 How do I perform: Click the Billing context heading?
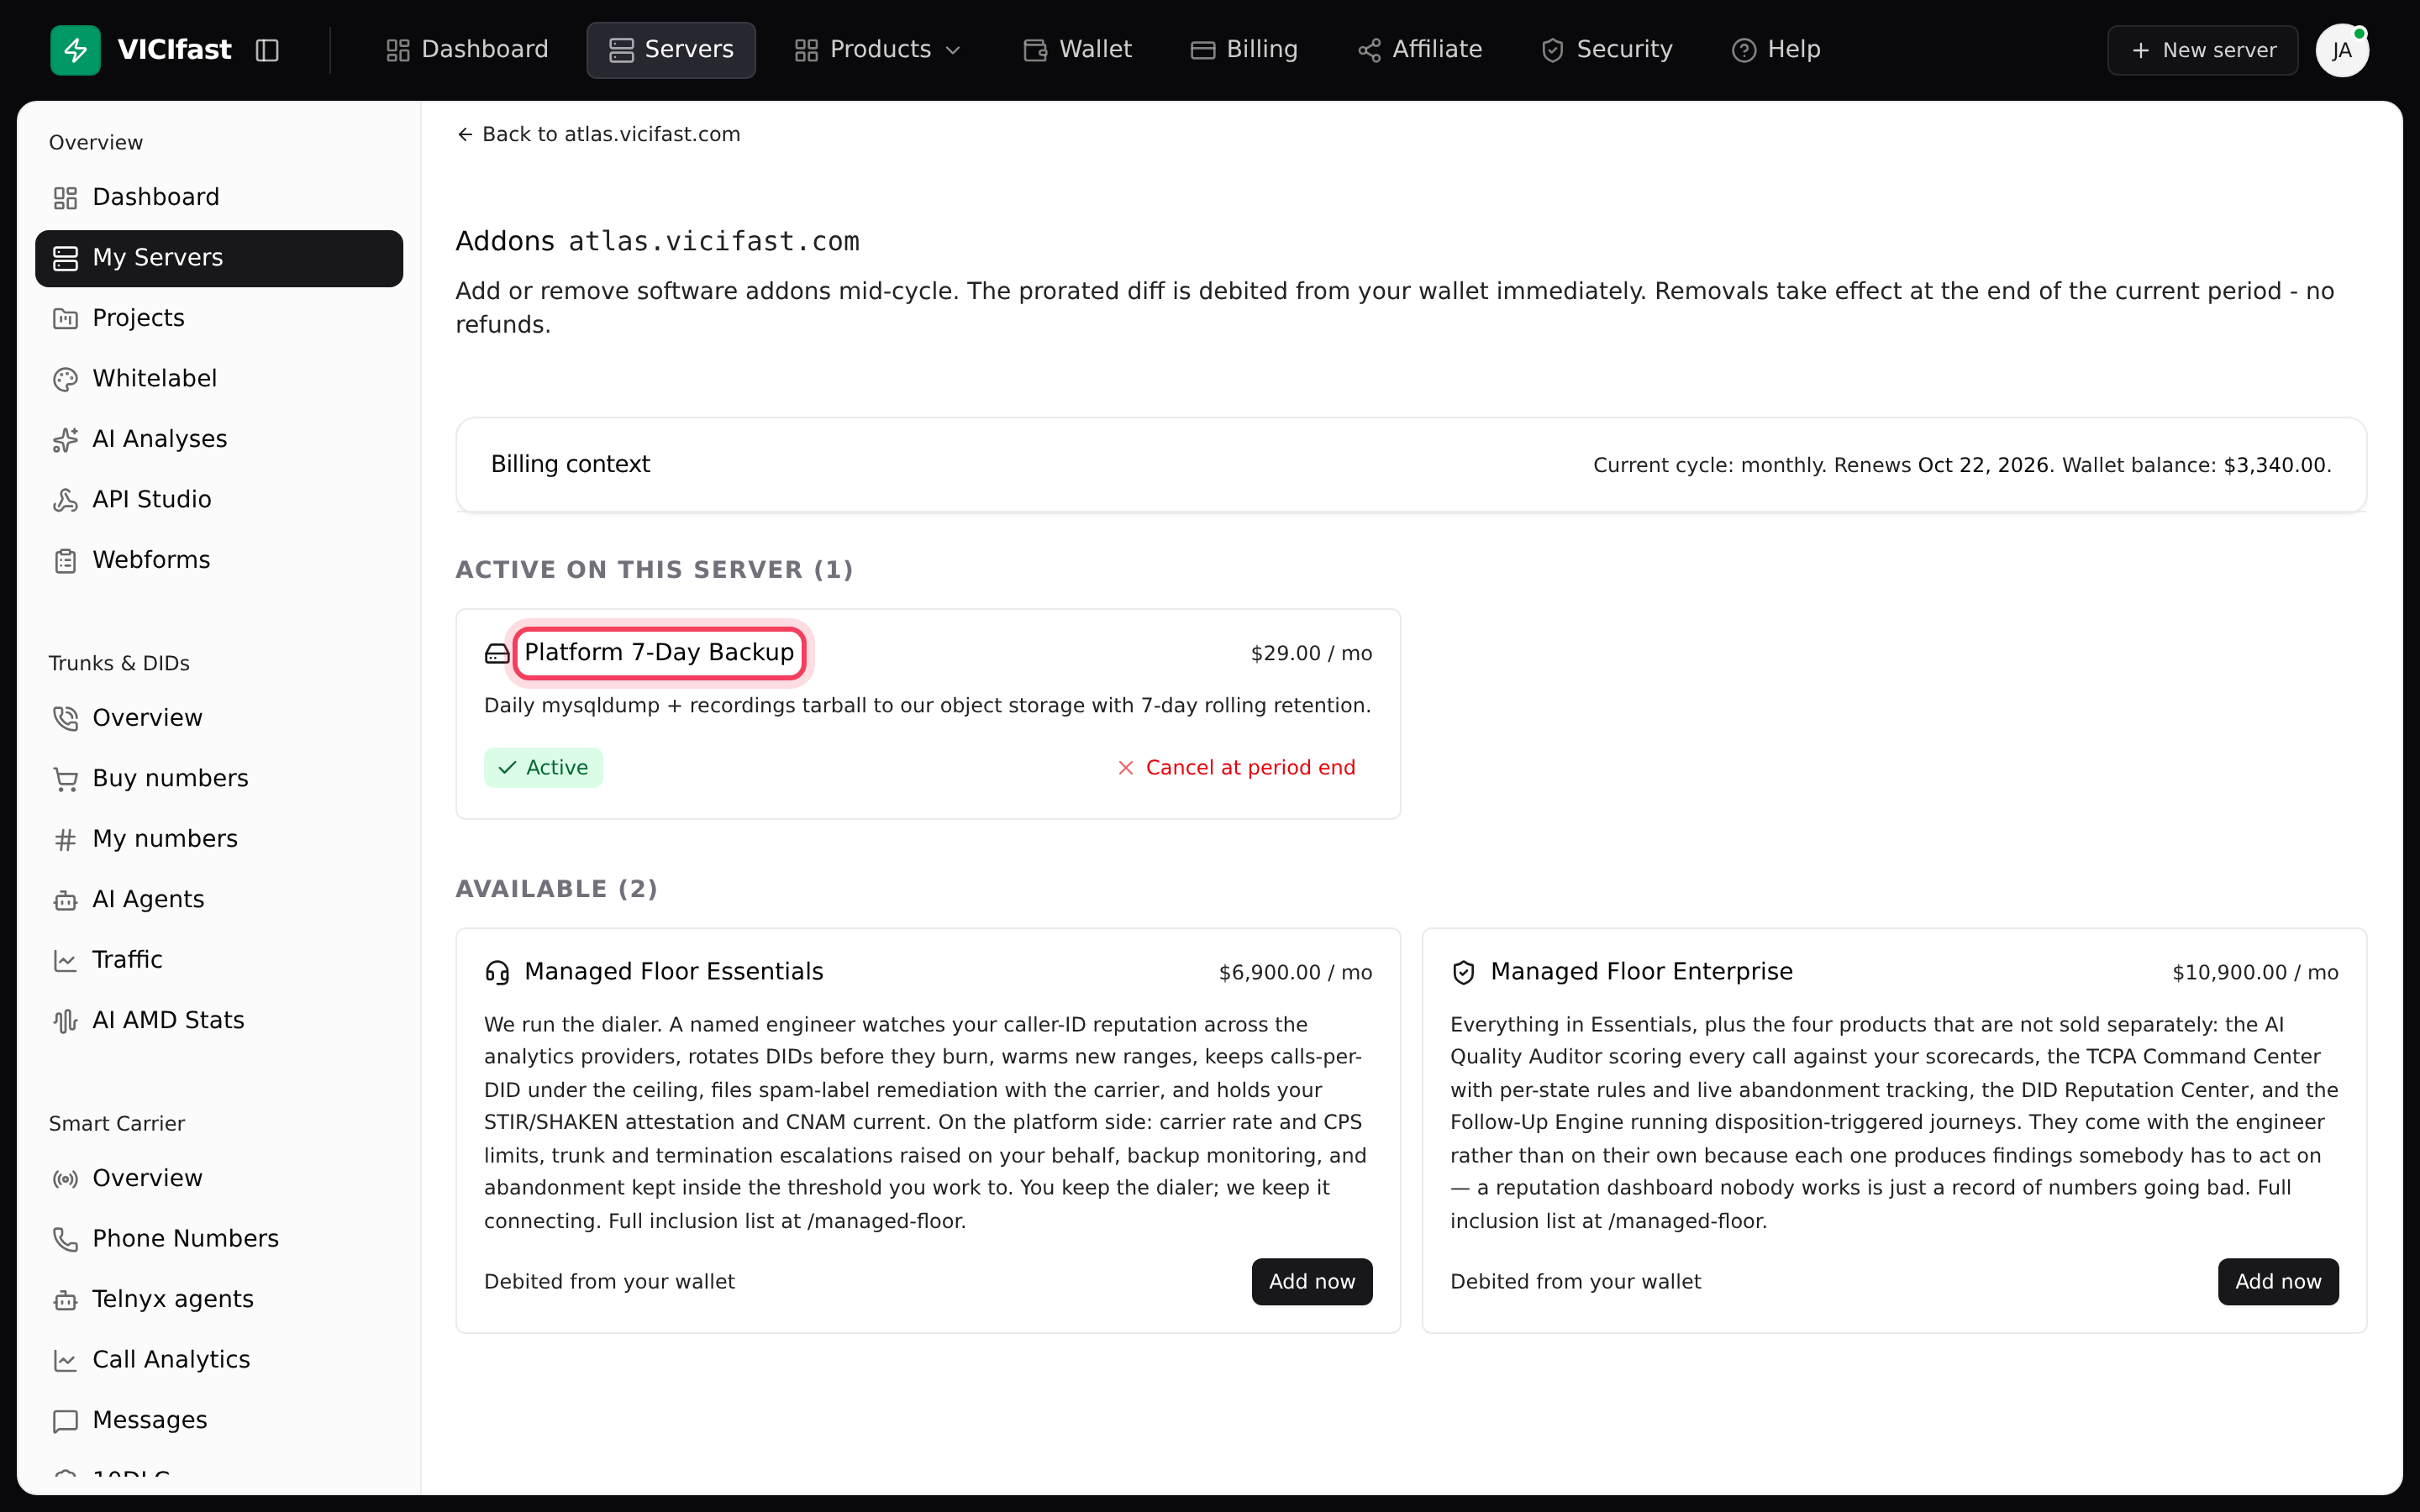coord(570,464)
